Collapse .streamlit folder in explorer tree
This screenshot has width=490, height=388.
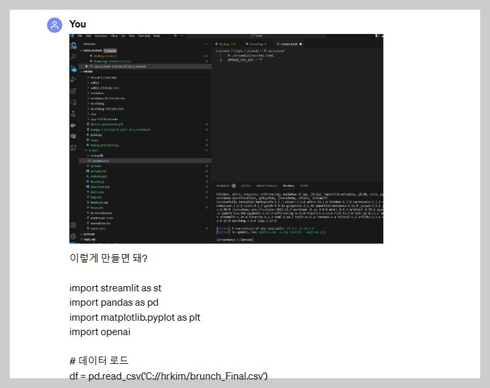pos(96,155)
